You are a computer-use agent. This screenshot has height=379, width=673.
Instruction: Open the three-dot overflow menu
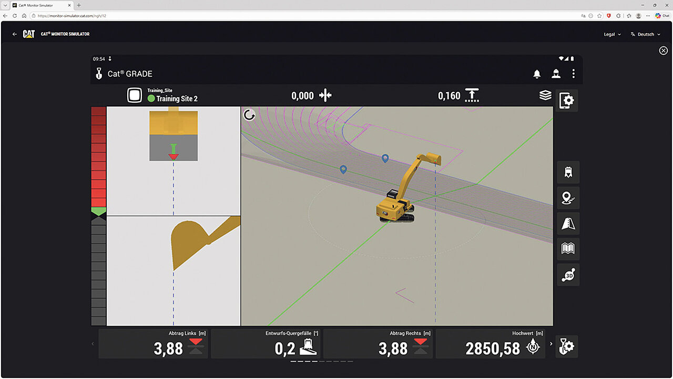[x=573, y=74]
